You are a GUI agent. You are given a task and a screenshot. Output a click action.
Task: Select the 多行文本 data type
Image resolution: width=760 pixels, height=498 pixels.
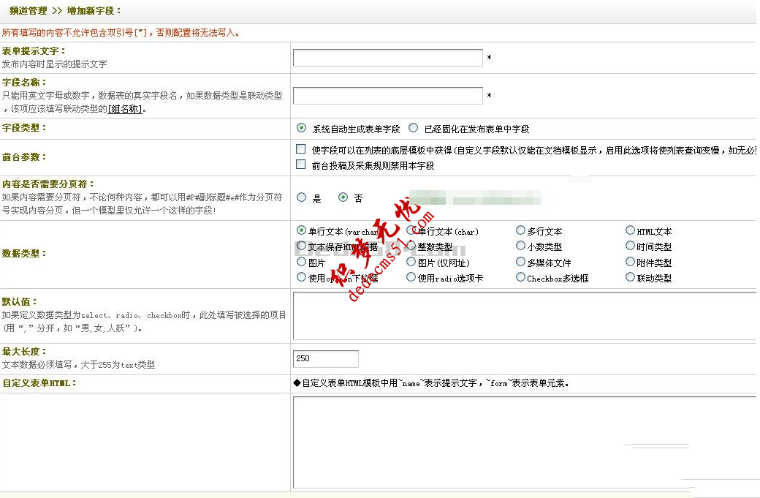(x=520, y=230)
